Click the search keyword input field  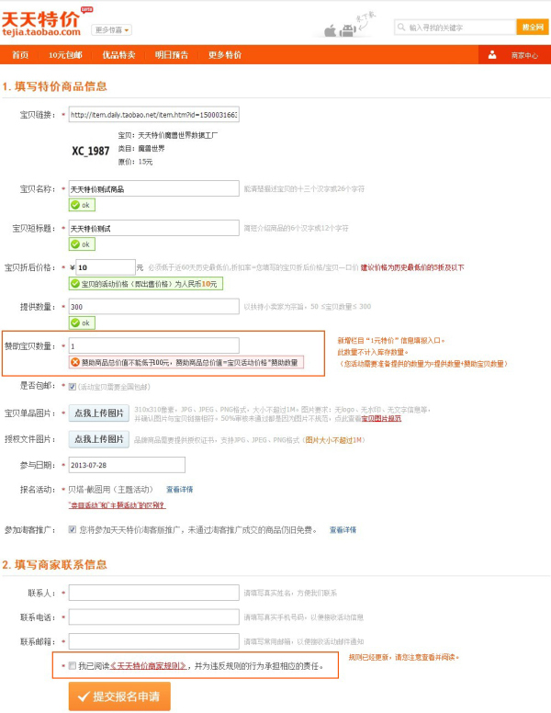click(x=455, y=28)
